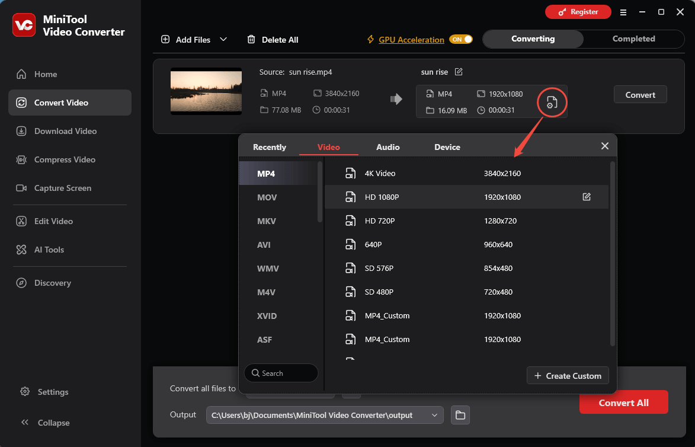Select Convert Video in the sidebar
The height and width of the screenshot is (447, 695).
click(69, 103)
